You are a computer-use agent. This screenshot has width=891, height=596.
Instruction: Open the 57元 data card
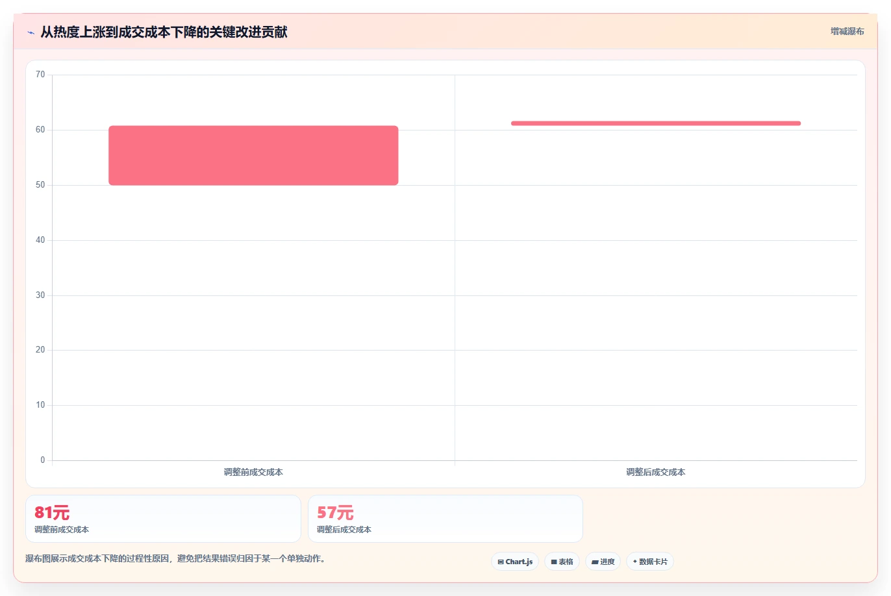(x=446, y=519)
